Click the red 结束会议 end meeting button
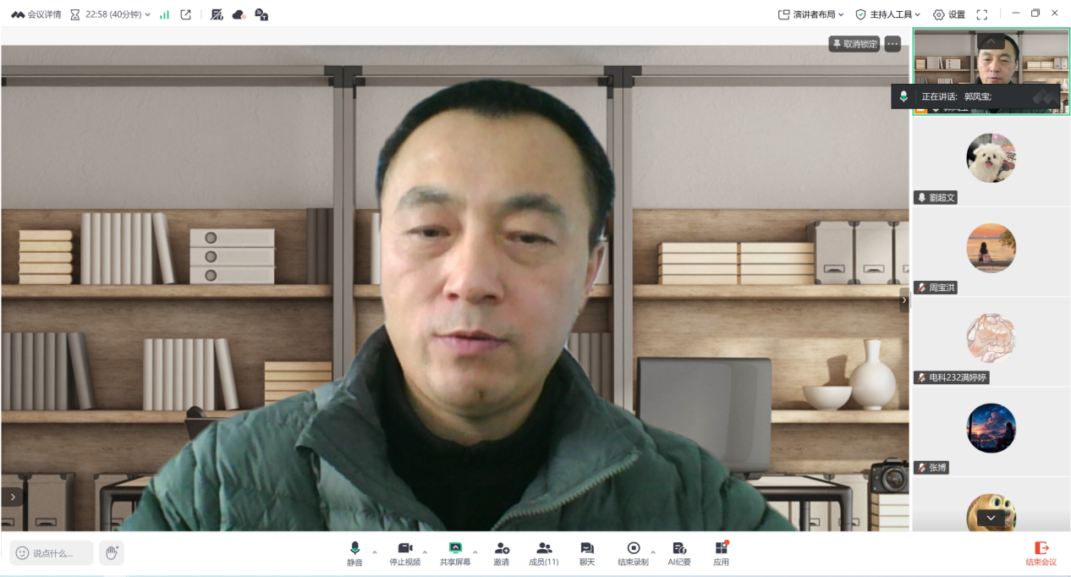 pos(1041,552)
